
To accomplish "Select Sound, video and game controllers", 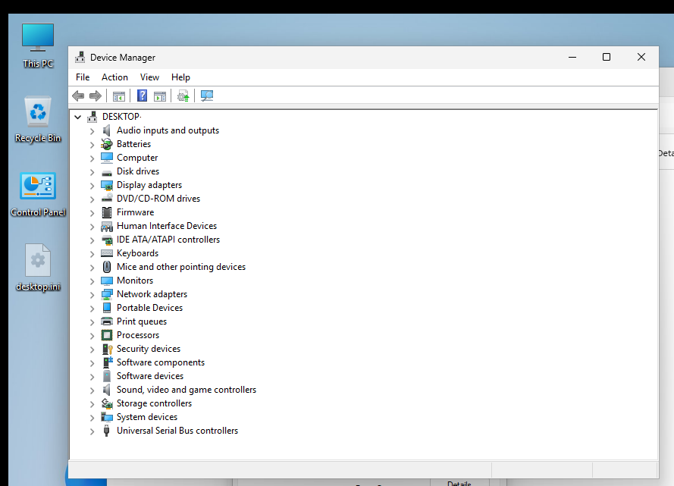I will coord(186,390).
